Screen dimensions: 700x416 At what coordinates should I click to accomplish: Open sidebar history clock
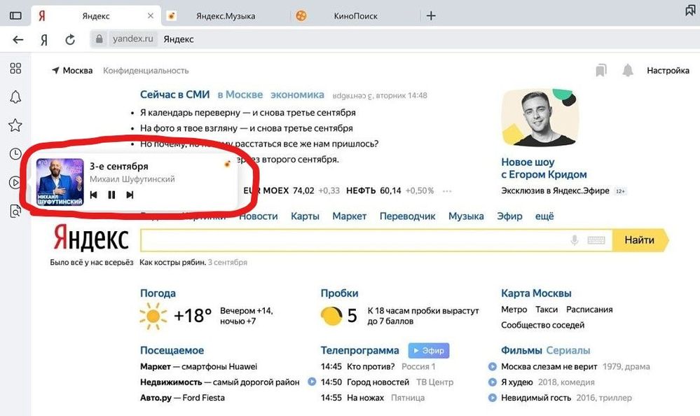pos(15,154)
